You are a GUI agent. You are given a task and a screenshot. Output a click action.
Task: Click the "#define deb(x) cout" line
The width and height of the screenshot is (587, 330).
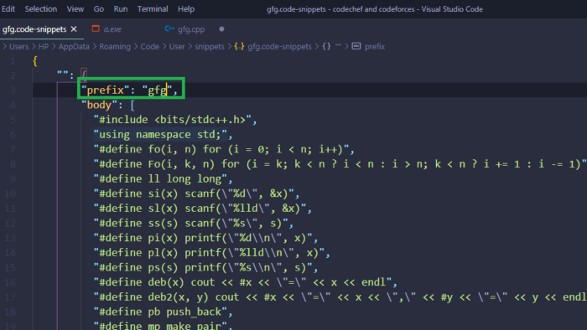[x=245, y=282]
